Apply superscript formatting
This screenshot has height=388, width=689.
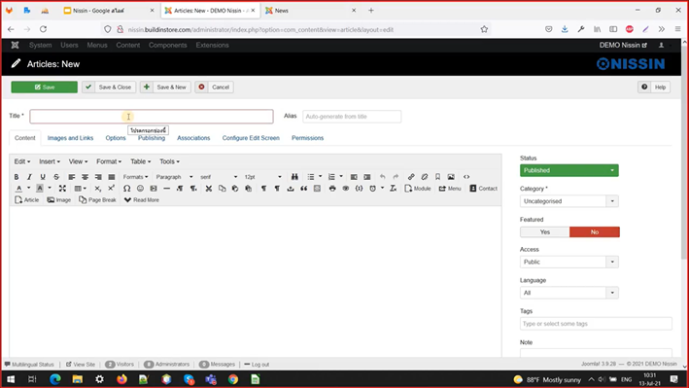click(x=111, y=189)
